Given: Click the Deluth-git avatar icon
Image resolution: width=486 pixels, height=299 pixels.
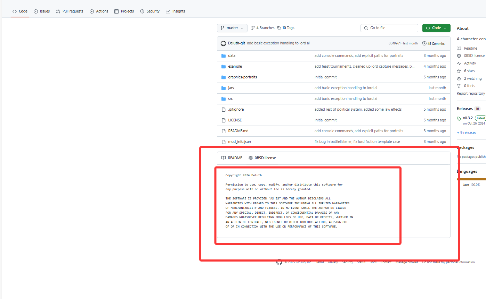Looking at the screenshot, I should (224, 43).
